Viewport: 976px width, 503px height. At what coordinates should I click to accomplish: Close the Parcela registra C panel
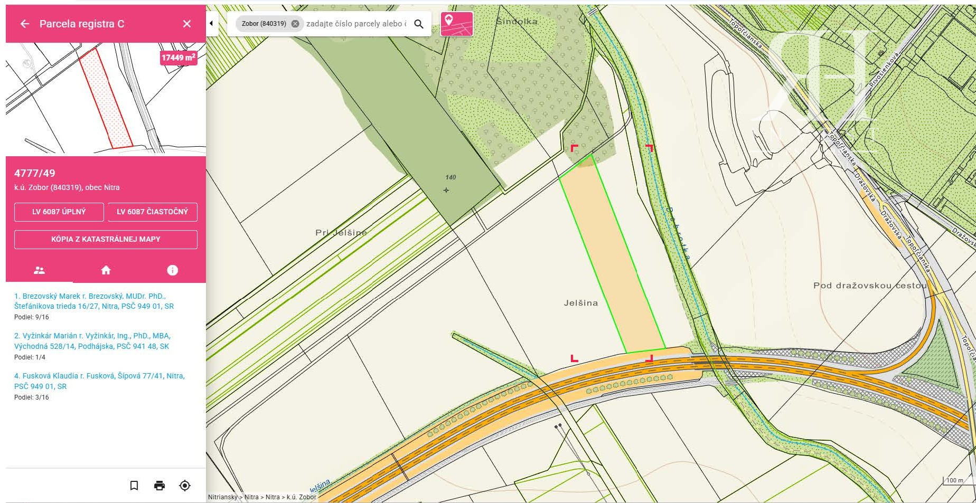coord(187,24)
